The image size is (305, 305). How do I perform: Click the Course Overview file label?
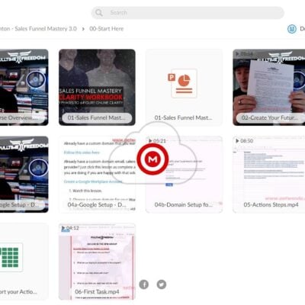(19, 118)
